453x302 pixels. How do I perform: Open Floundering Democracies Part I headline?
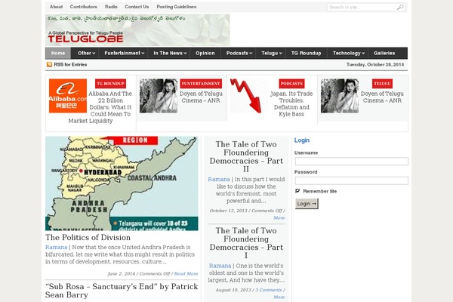point(246,243)
